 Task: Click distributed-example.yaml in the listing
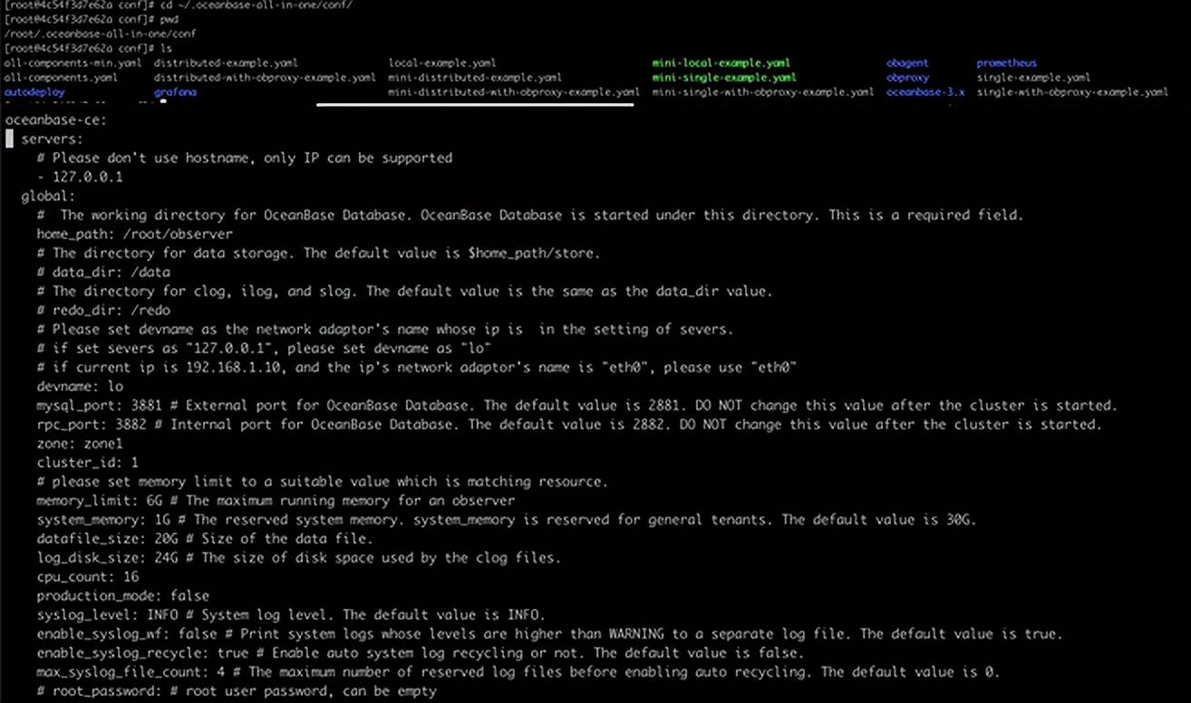tap(226, 63)
